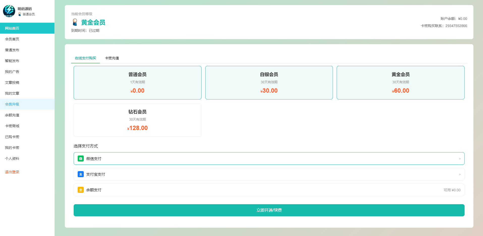The image size is (483, 236).
Task: Open 个人资料 in the sidebar
Action: tap(27, 159)
